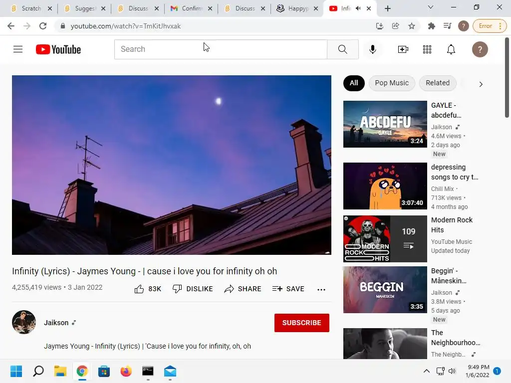Open Chrome media controls icon
This screenshot has height=383, width=511.
[x=448, y=26]
